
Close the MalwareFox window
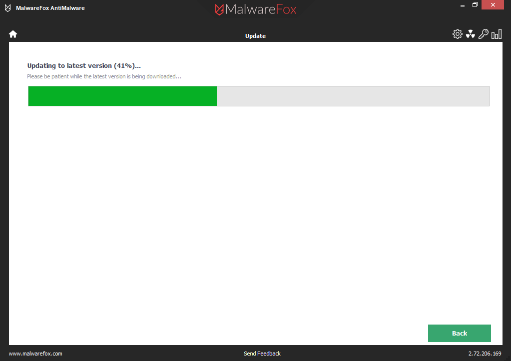tap(493, 5)
